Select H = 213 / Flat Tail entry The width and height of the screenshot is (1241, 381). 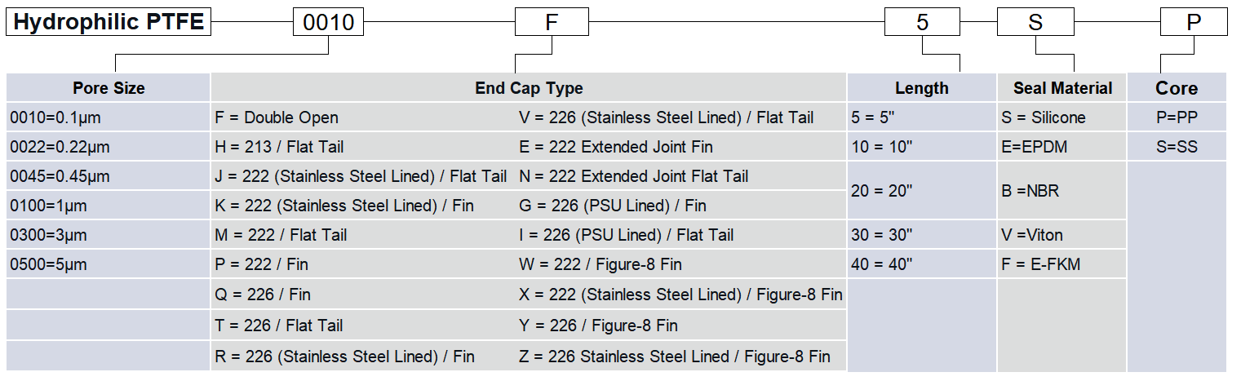tap(279, 147)
